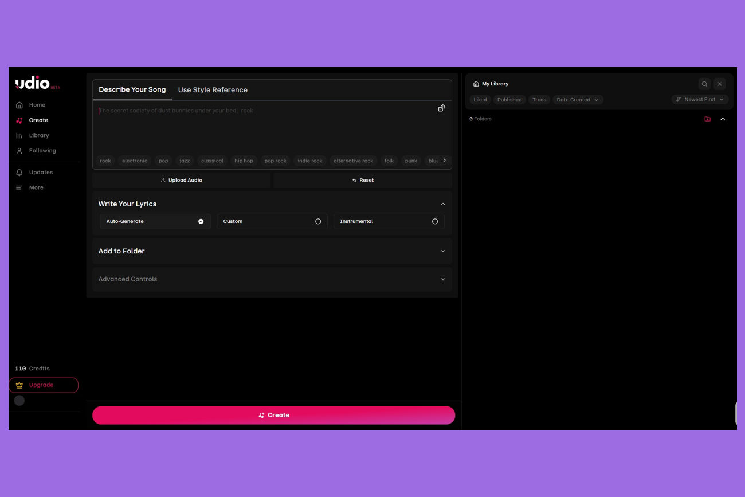This screenshot has width=745, height=497.
Task: Open the Date Created filter dropdown
Action: [577, 100]
